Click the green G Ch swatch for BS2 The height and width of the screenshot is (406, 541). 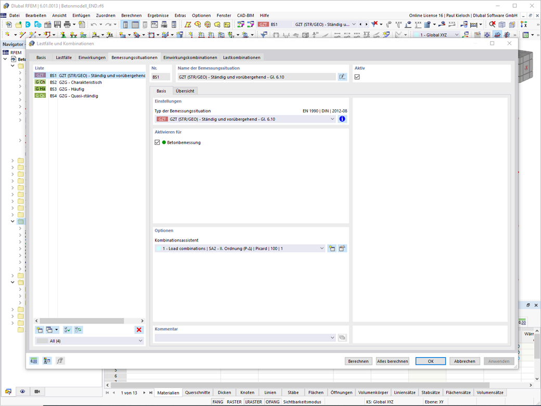pos(40,82)
